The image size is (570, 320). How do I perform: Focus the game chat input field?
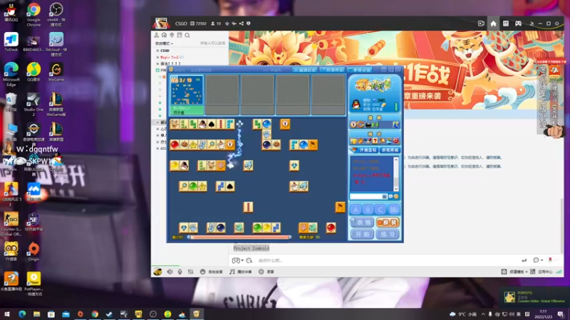(366, 196)
